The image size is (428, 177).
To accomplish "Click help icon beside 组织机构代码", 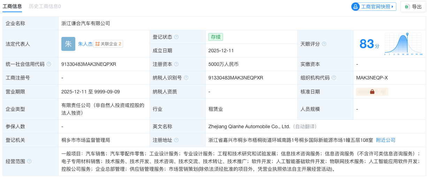I will pyautogui.click(x=334, y=78).
